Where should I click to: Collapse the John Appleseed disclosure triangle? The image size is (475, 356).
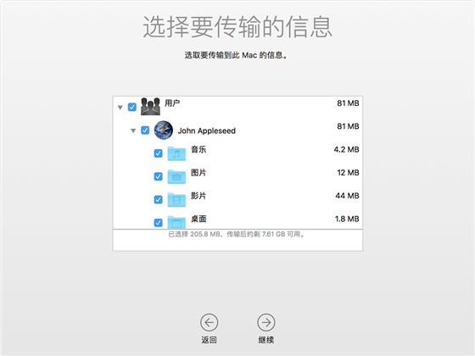[x=133, y=131]
